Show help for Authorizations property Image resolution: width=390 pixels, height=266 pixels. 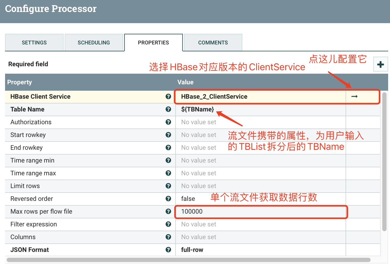point(168,122)
